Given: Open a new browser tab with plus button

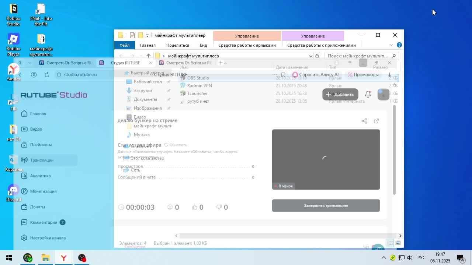Looking at the screenshot, I should point(221,63).
